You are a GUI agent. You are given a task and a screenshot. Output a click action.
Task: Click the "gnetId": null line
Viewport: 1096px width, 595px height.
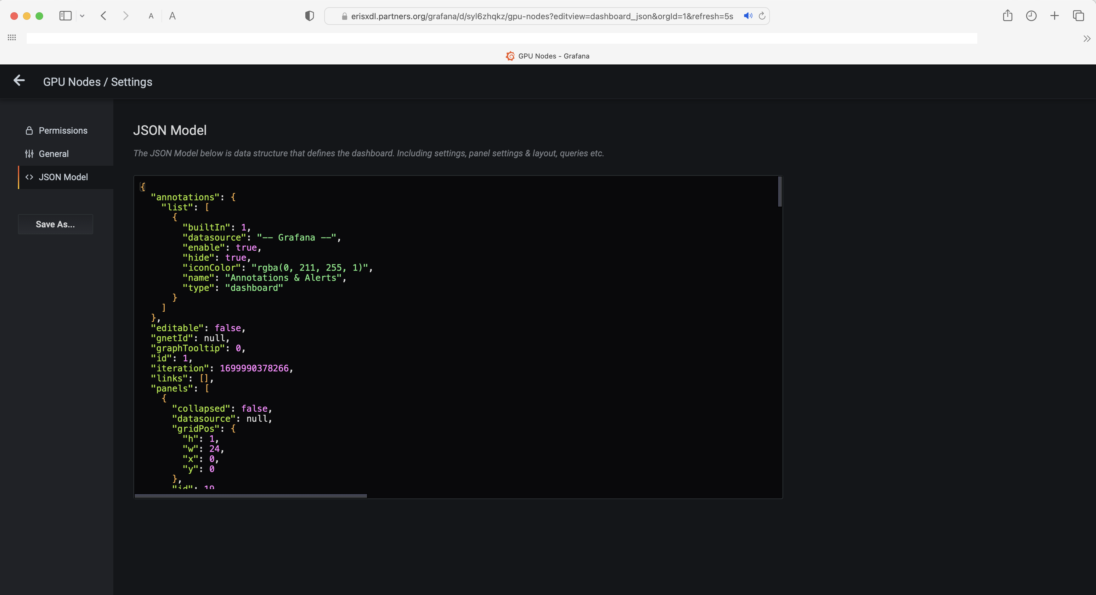[x=190, y=338]
